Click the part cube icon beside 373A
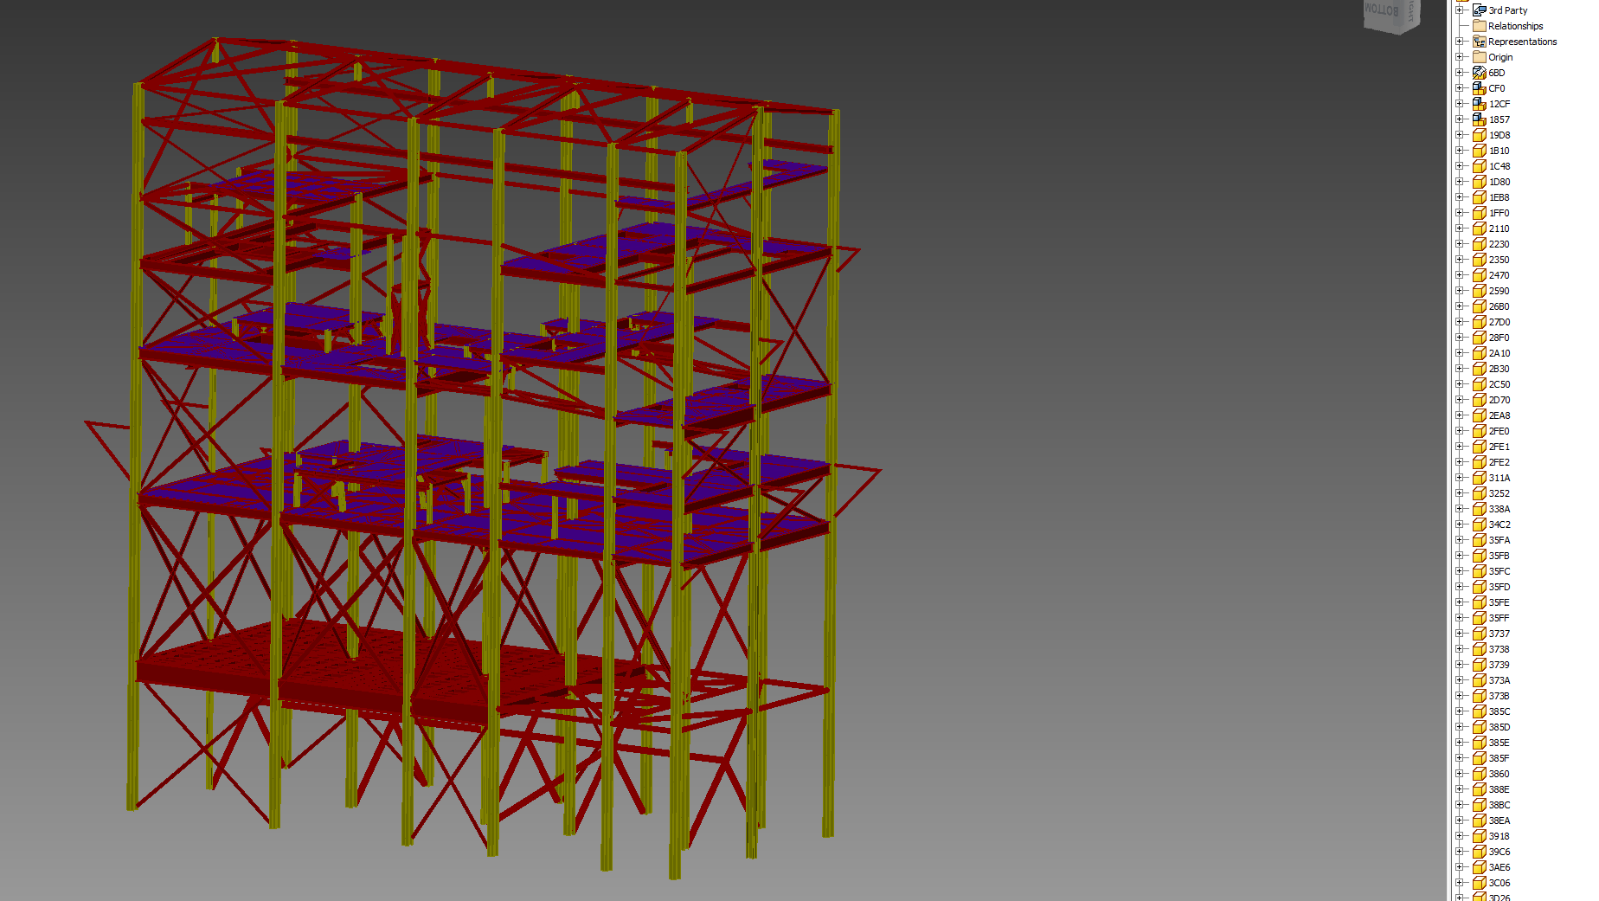Screen dimensions: 1599x901 pyautogui.click(x=1479, y=679)
